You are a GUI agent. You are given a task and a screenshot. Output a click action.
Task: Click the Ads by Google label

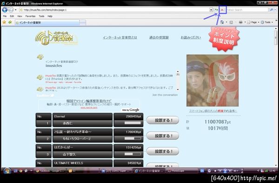[x=131, y=110]
